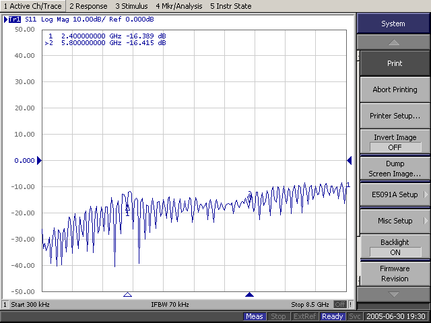Click the Svc status indicator
The width and height of the screenshot is (431, 323).
pyautogui.click(x=355, y=316)
